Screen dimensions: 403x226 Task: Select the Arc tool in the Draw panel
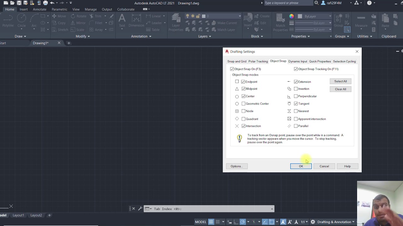34,21
